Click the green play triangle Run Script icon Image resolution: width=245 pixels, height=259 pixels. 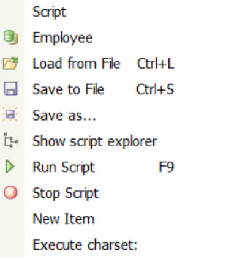click(10, 167)
